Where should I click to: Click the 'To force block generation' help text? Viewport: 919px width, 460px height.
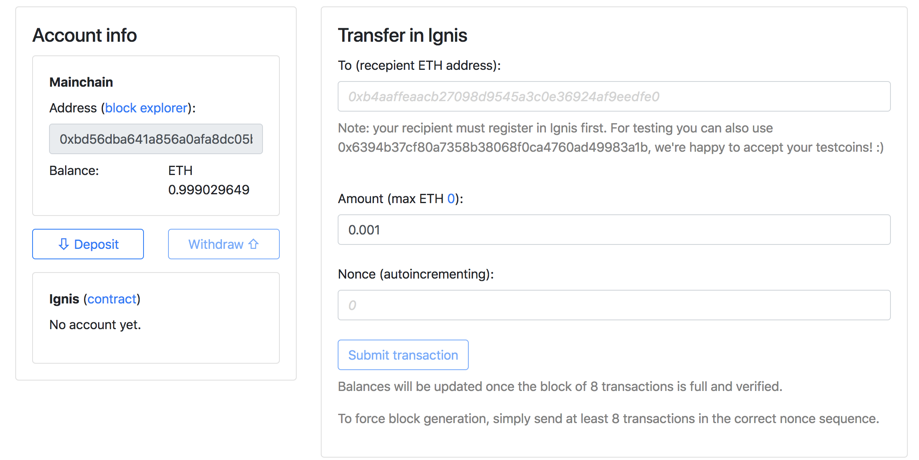point(609,419)
